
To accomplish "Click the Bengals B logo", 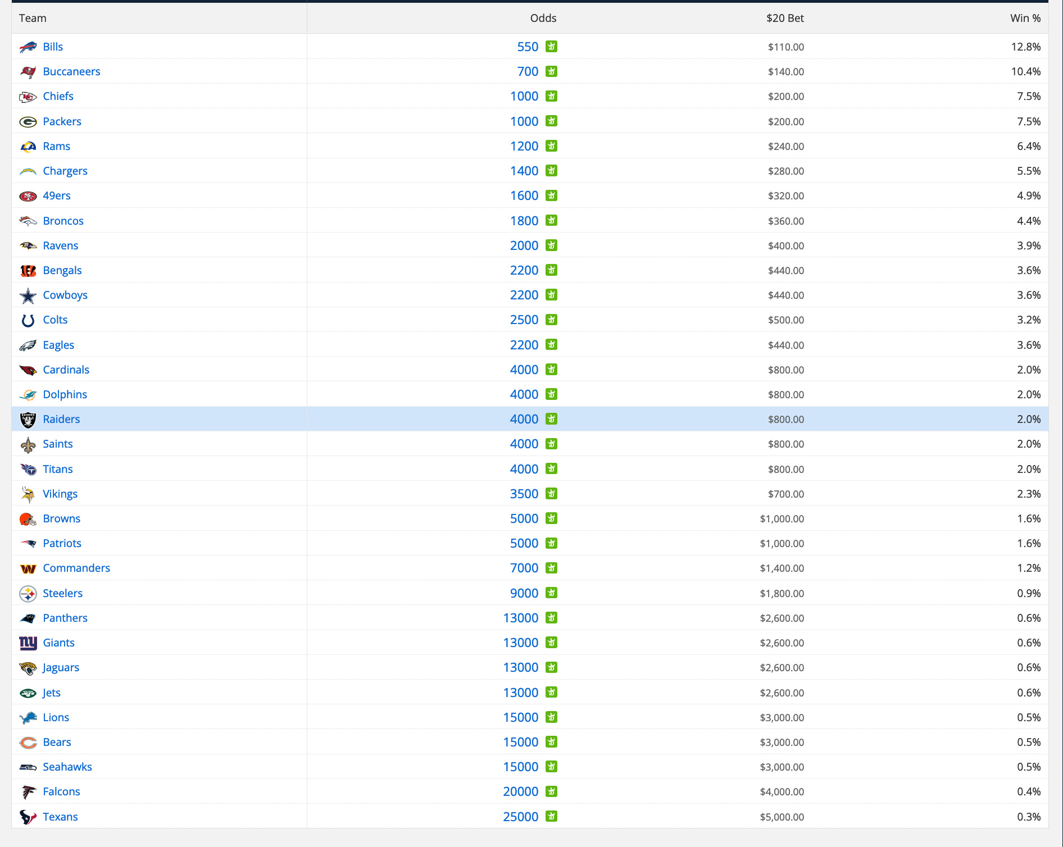I will pos(28,271).
